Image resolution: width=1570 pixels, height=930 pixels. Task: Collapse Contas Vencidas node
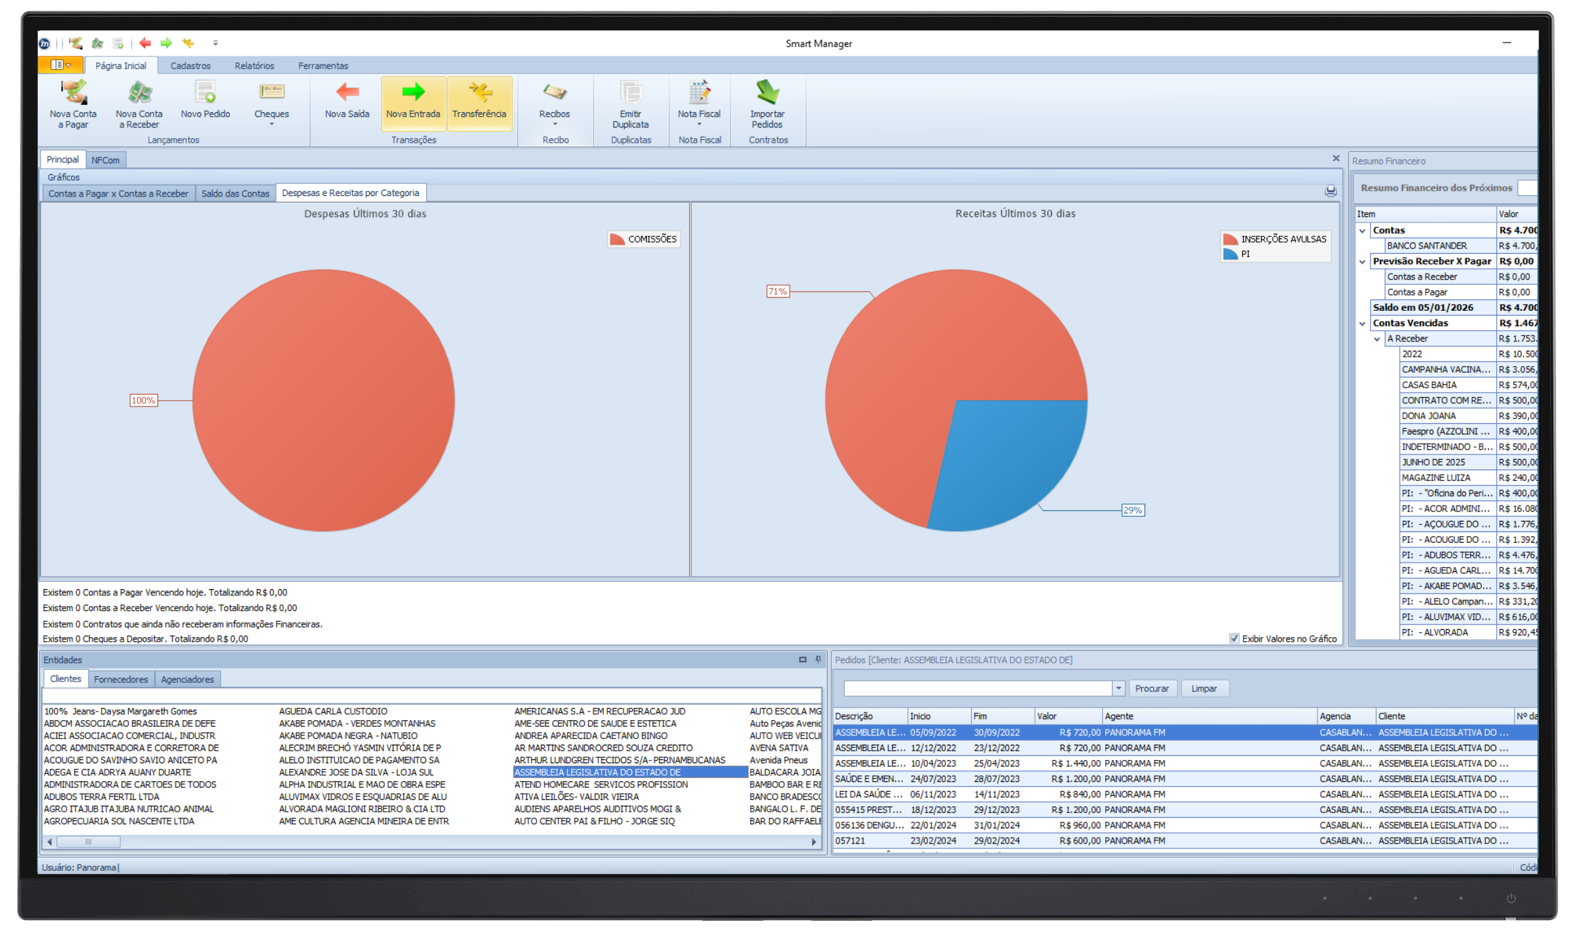click(1363, 324)
